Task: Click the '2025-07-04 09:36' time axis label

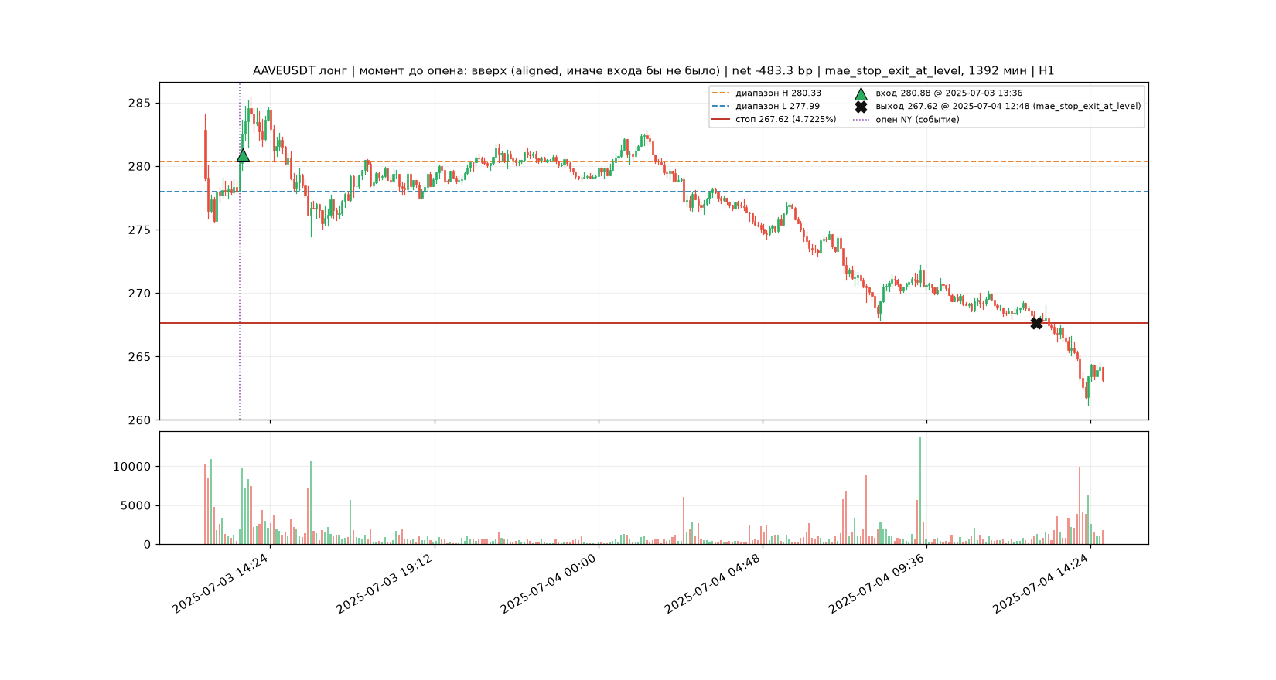Action: (x=878, y=584)
